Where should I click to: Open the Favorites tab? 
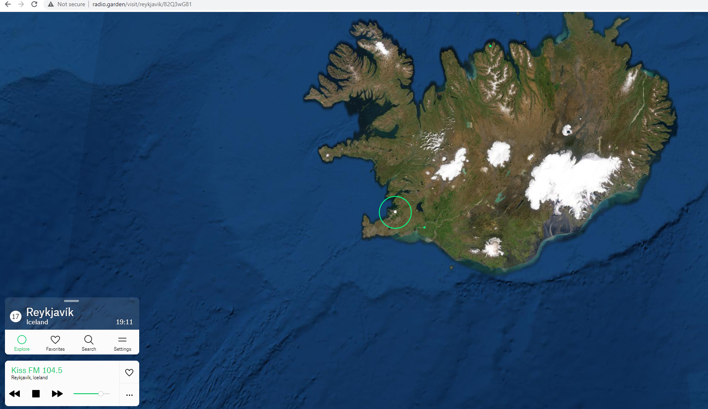tap(55, 342)
